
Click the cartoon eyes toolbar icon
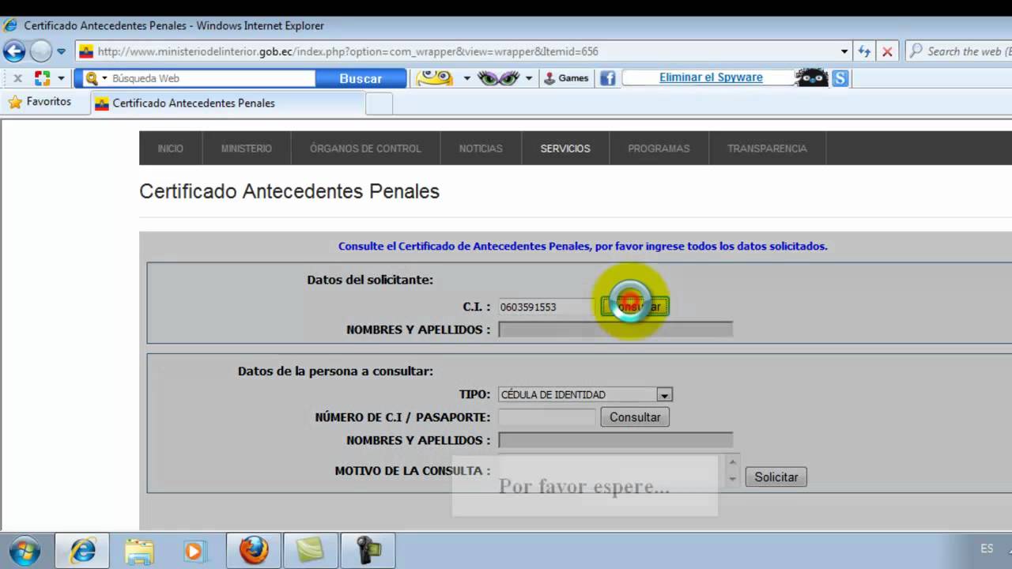click(x=498, y=77)
